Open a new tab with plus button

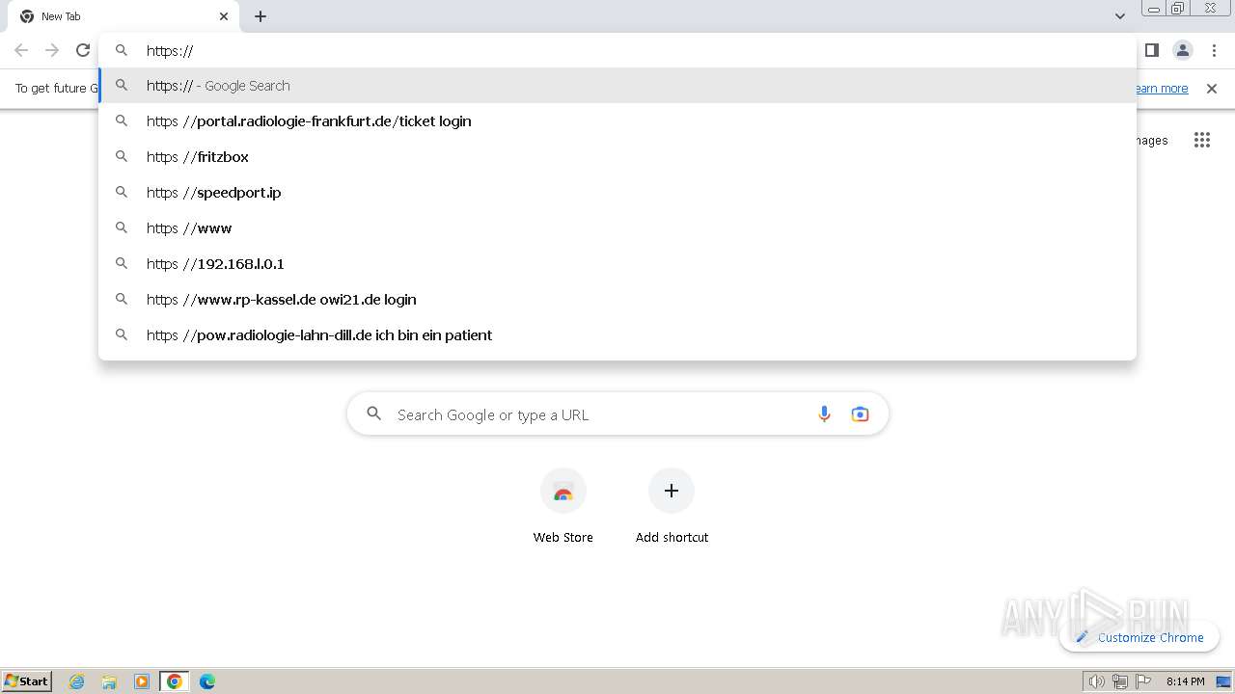[261, 16]
